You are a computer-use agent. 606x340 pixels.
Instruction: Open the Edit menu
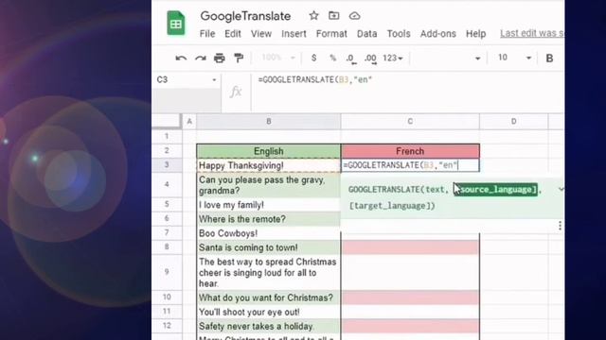pyautogui.click(x=233, y=34)
